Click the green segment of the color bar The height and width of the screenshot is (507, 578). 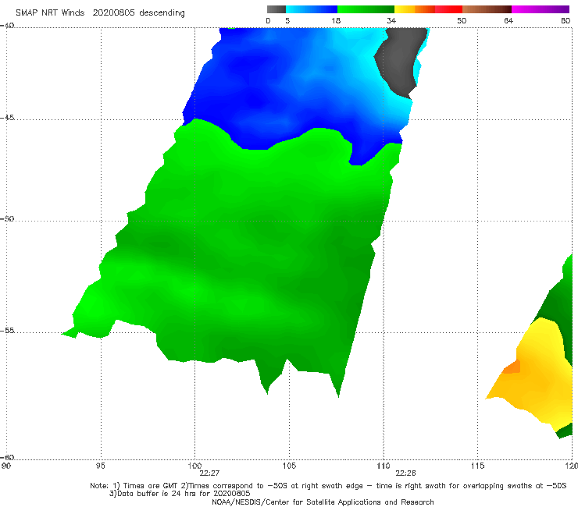pos(366,9)
